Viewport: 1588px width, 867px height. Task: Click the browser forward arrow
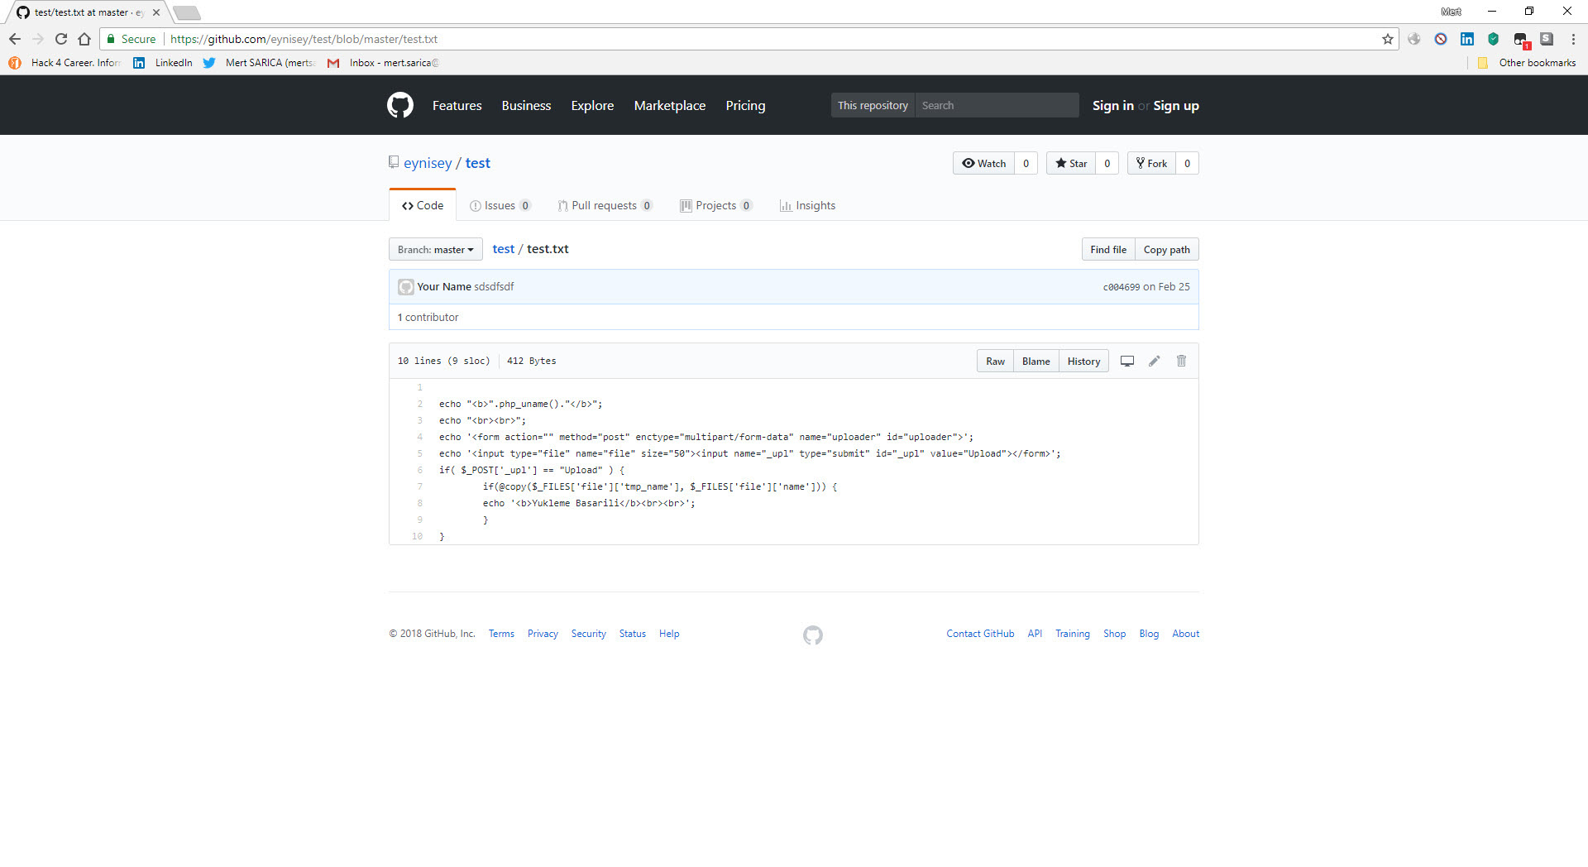coord(38,39)
